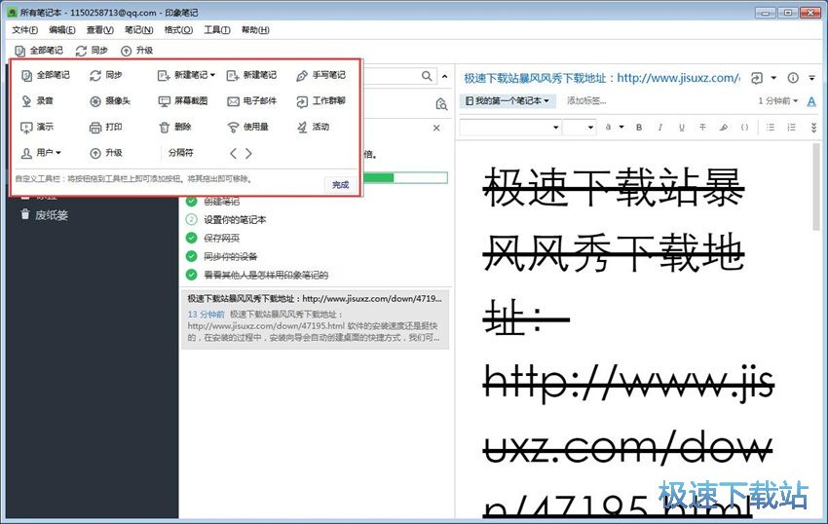Toggle bulleted list
Image resolution: width=828 pixels, height=524 pixels.
tap(771, 128)
